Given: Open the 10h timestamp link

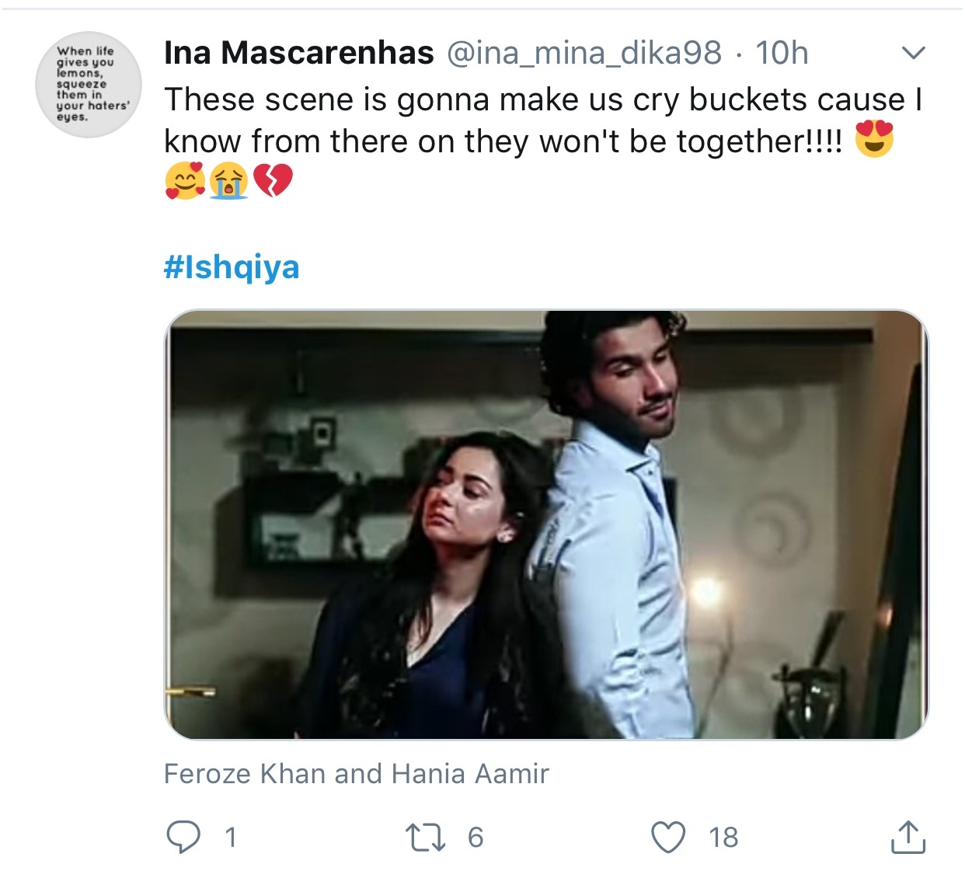Looking at the screenshot, I should 782,53.
